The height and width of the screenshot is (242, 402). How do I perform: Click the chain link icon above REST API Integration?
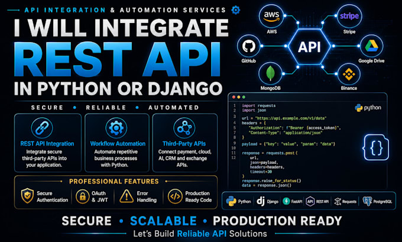[42, 128]
